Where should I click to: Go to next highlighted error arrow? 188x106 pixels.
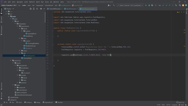pyautogui.click(x=184, y=12)
